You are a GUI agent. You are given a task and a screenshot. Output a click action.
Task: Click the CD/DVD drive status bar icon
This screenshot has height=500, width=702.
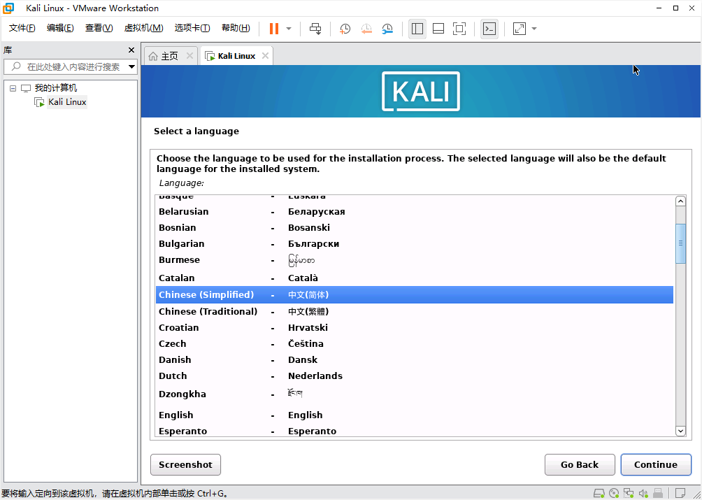point(614,493)
